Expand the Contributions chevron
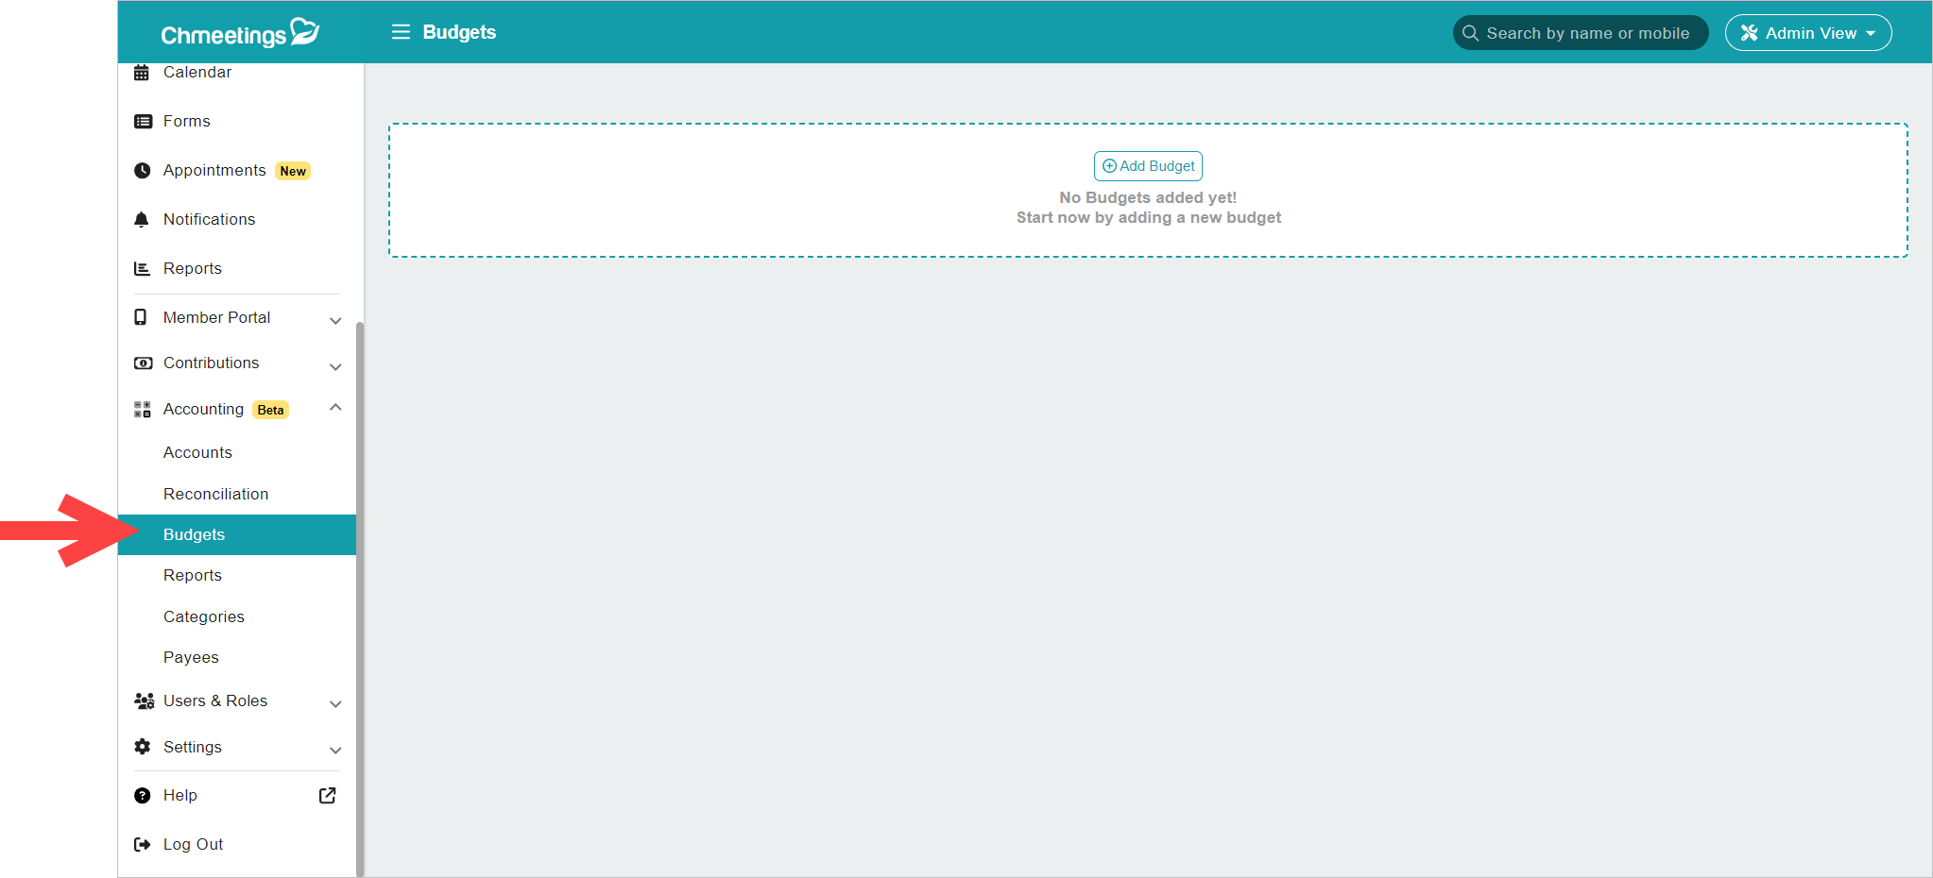 pos(335,367)
